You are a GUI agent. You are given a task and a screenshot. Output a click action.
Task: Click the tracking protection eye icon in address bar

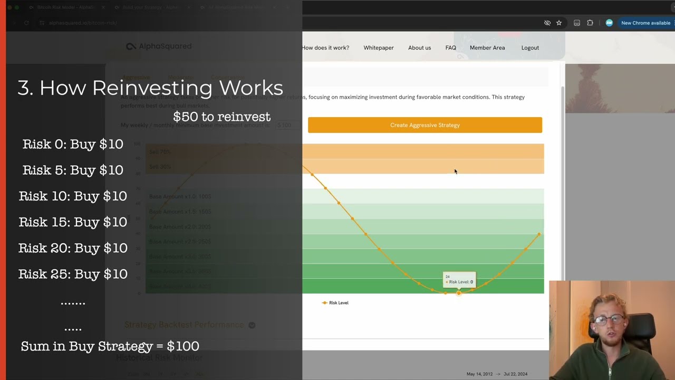click(x=547, y=23)
